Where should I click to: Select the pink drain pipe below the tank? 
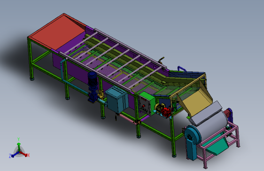[x=127, y=118]
